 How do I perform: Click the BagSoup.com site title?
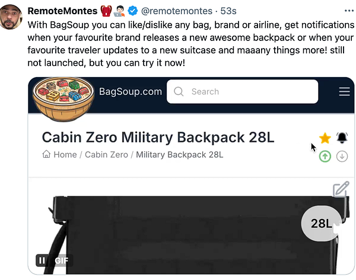point(131,91)
